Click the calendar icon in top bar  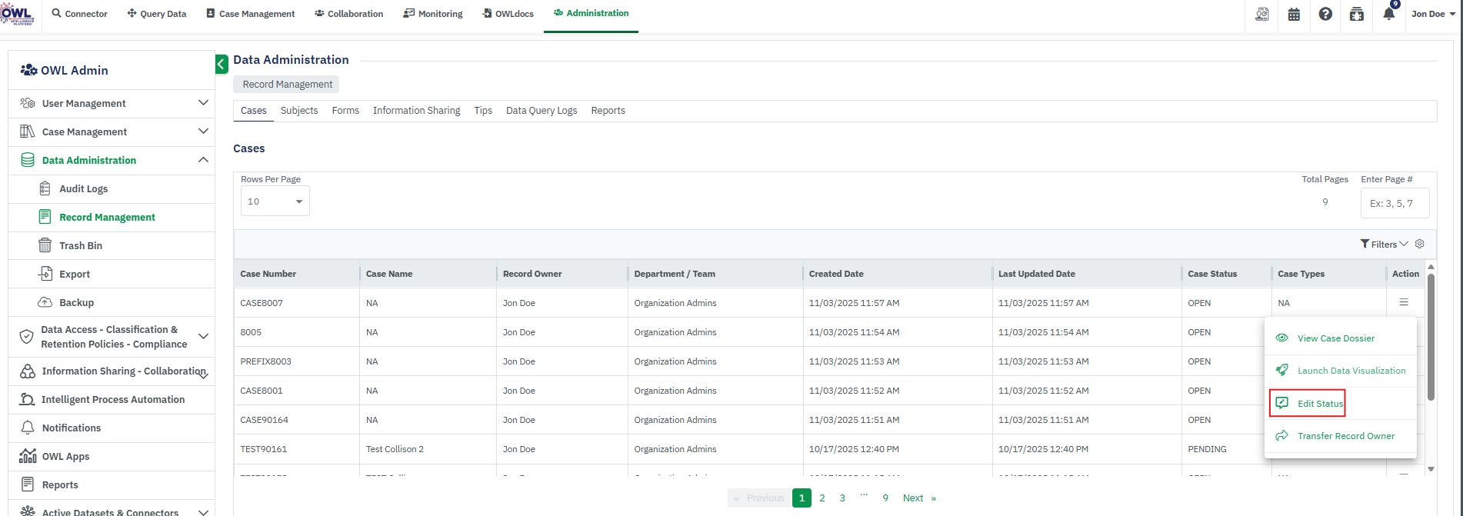[x=1294, y=14]
